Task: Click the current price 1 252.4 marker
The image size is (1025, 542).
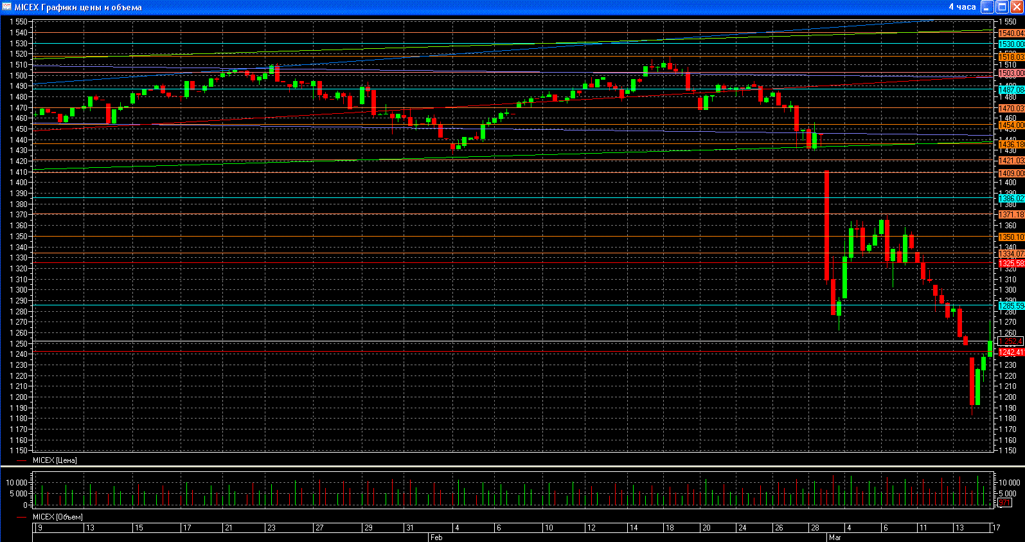Action: 1010,341
